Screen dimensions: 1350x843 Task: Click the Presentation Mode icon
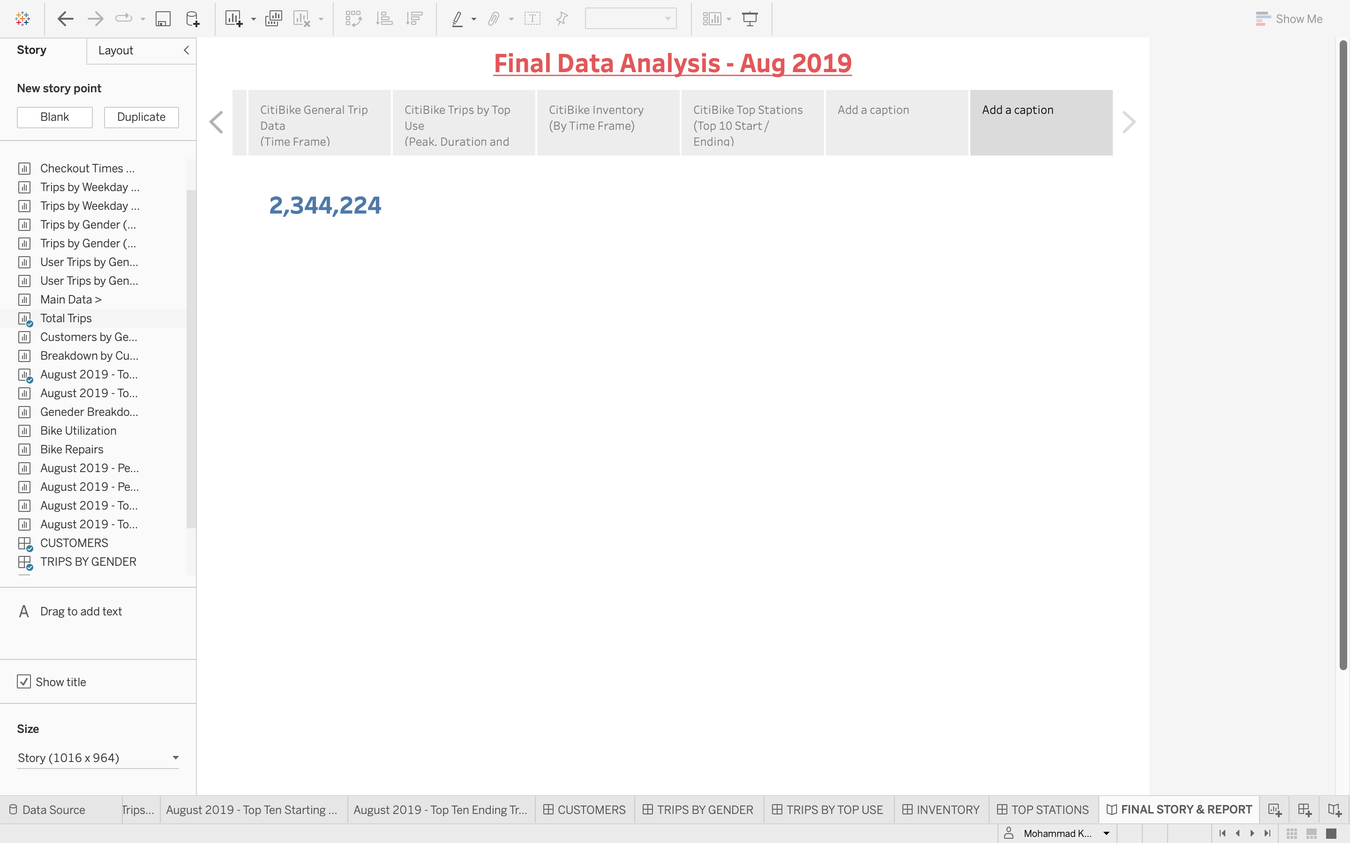pos(750,19)
